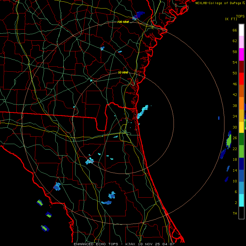Click the "50" legend value
246x246 pixels.
point(235,73)
